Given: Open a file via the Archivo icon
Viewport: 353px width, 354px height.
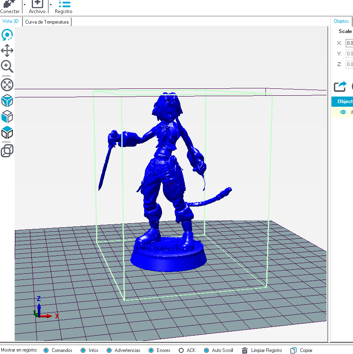Looking at the screenshot, I should (x=37, y=5).
